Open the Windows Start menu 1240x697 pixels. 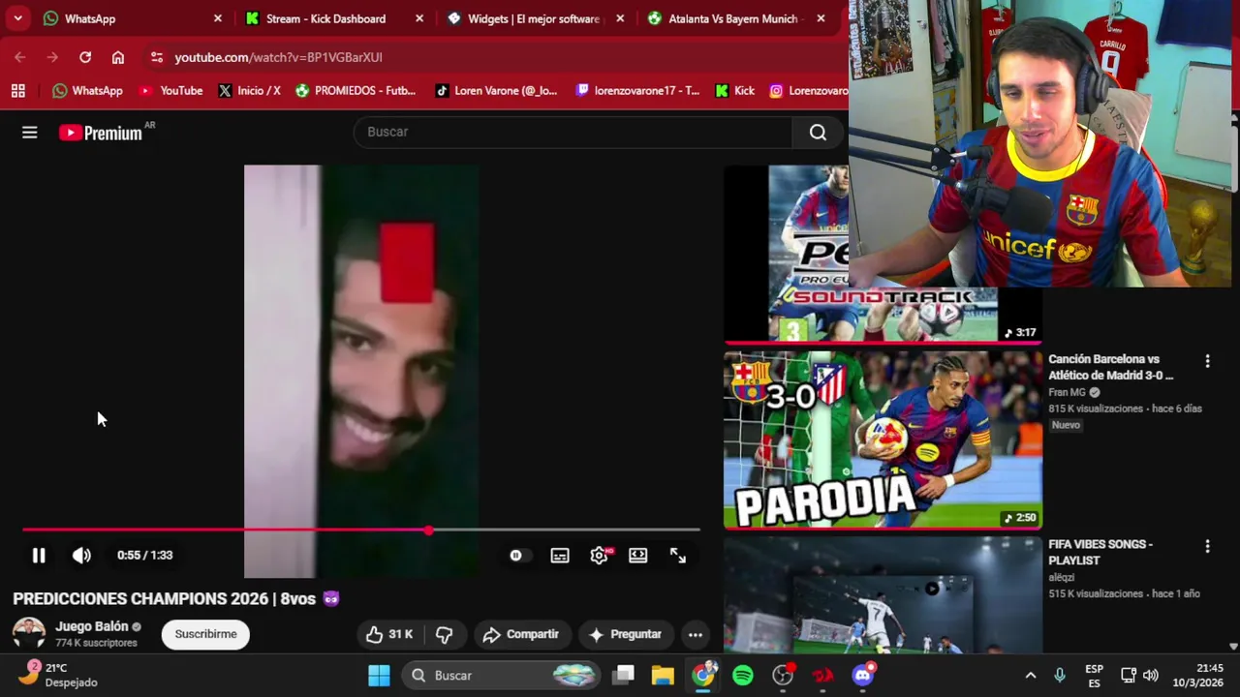point(379,676)
